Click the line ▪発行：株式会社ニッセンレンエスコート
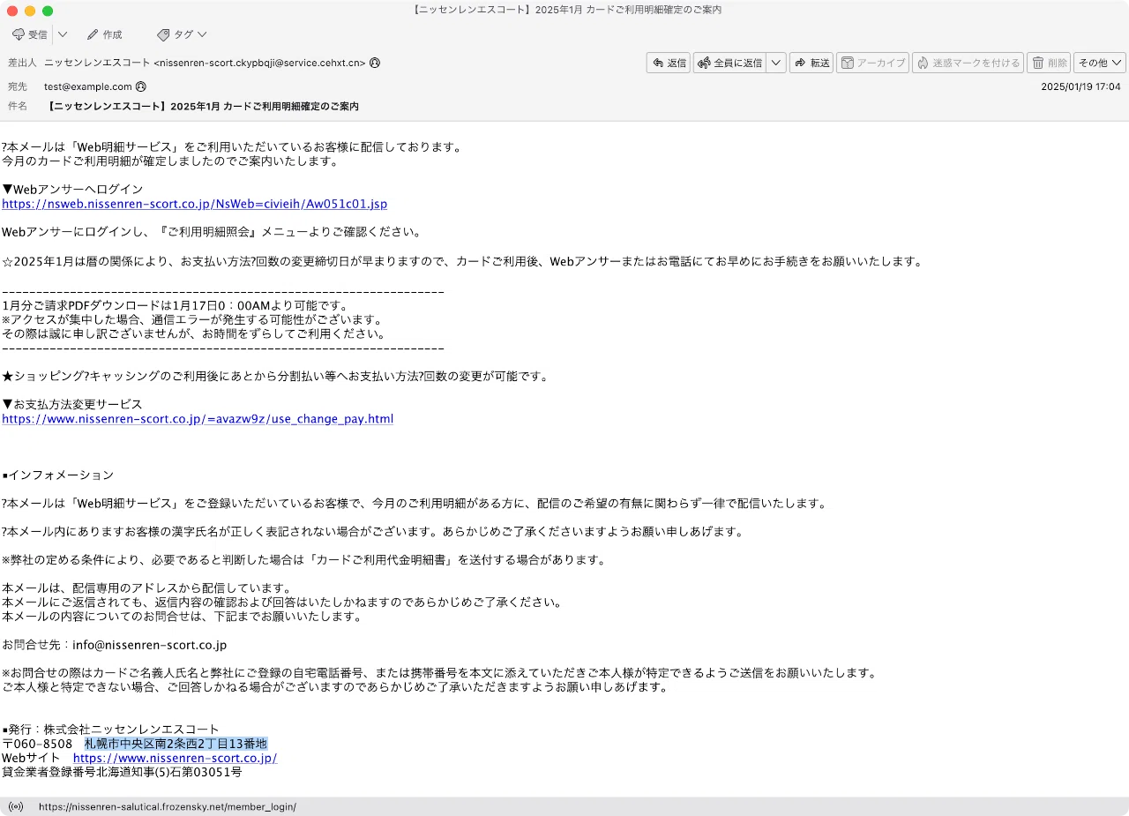Screen dimensions: 1129x816 [x=110, y=730]
